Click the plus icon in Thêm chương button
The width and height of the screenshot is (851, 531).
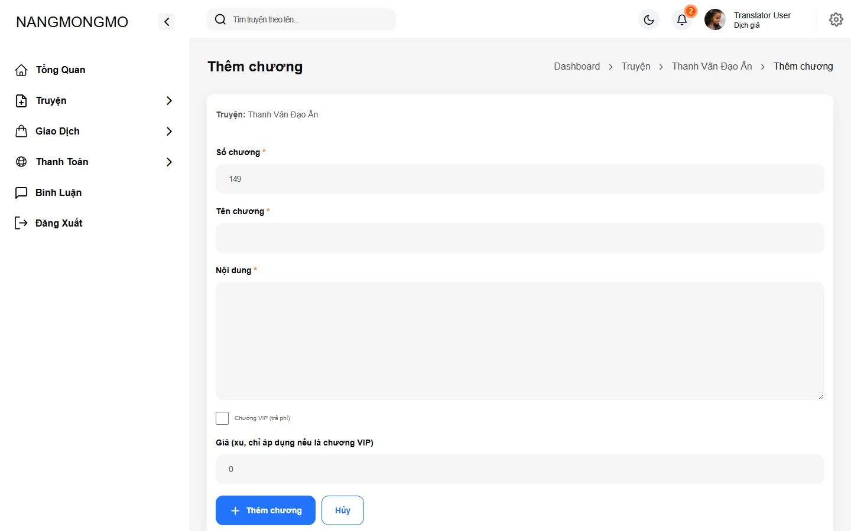click(x=235, y=510)
